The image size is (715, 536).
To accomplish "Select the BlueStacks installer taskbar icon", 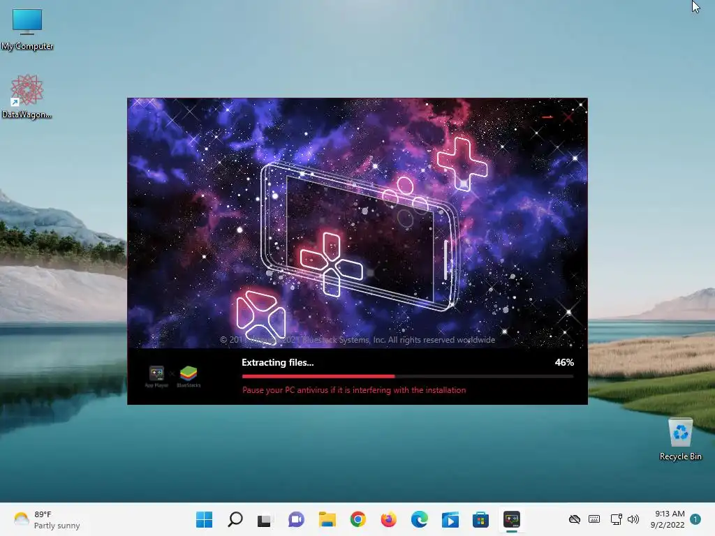I will pos(512,519).
